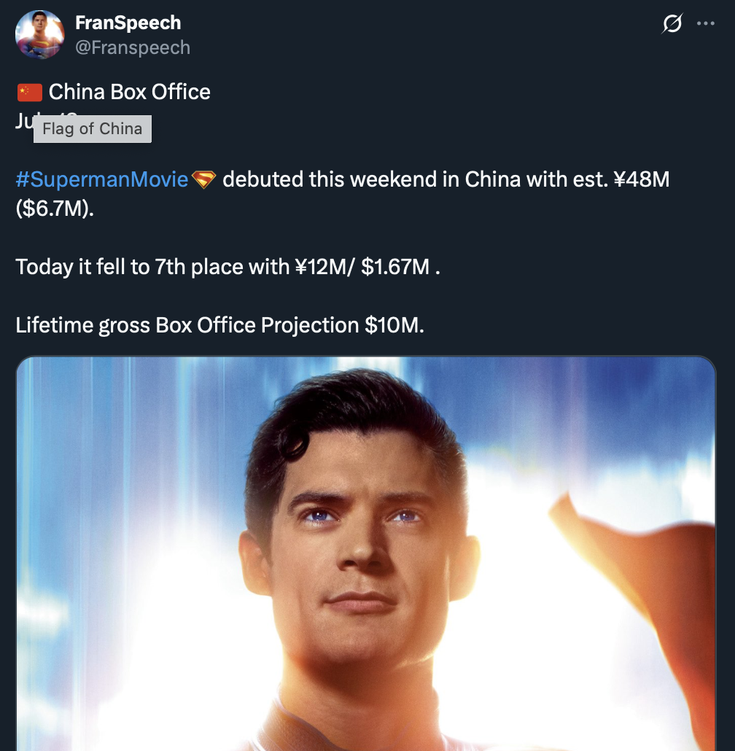Click the "Flag of China" tooltip
The height and width of the screenshot is (751, 735).
click(93, 129)
